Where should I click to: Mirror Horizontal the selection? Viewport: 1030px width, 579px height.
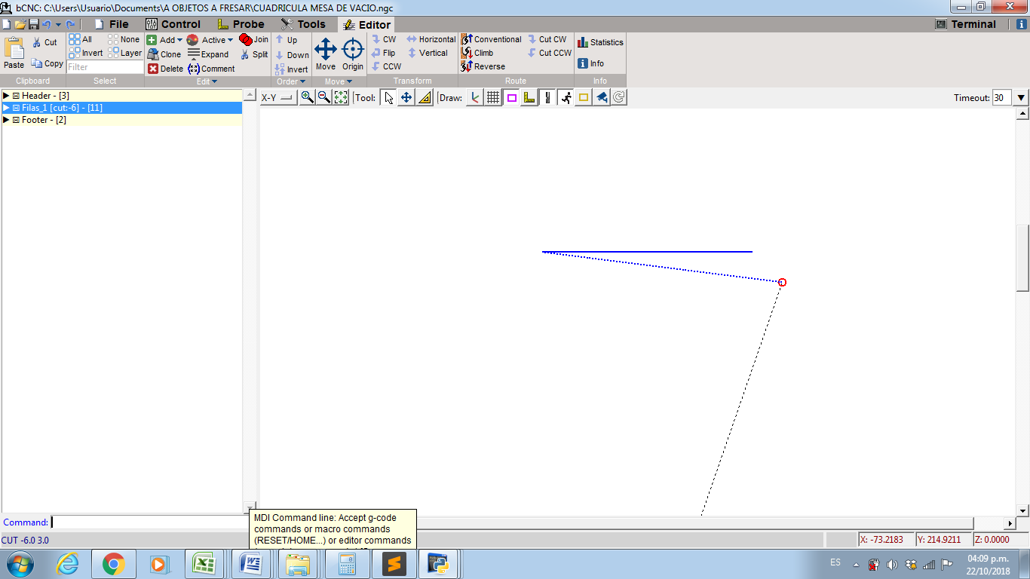tap(431, 39)
